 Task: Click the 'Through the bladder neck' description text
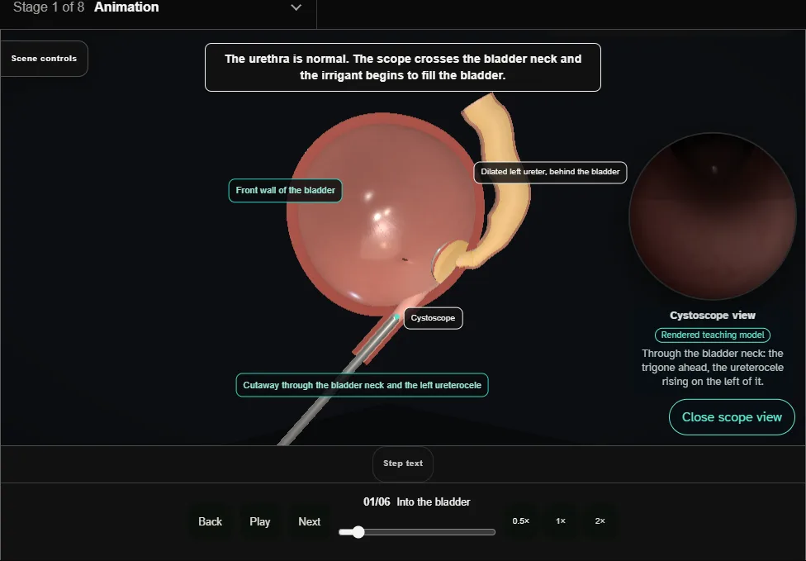(713, 367)
